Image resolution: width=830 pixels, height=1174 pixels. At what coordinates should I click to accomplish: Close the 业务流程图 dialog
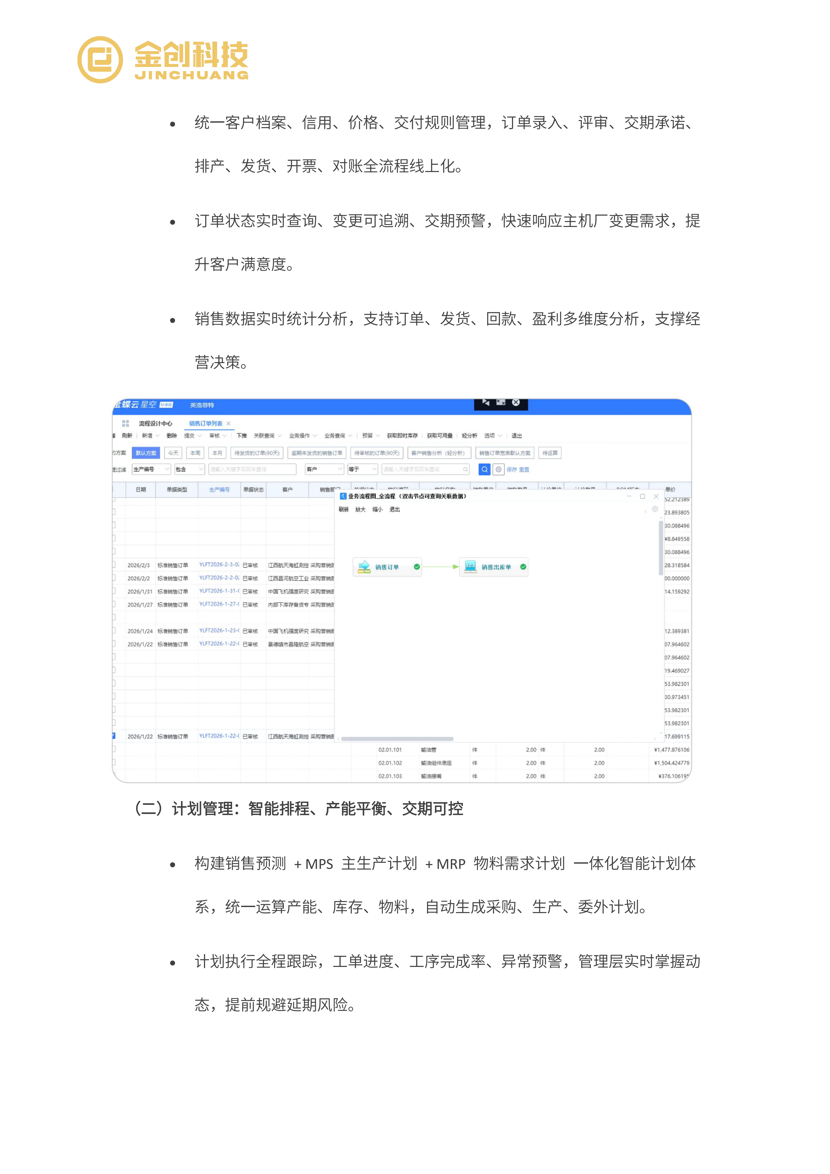656,496
